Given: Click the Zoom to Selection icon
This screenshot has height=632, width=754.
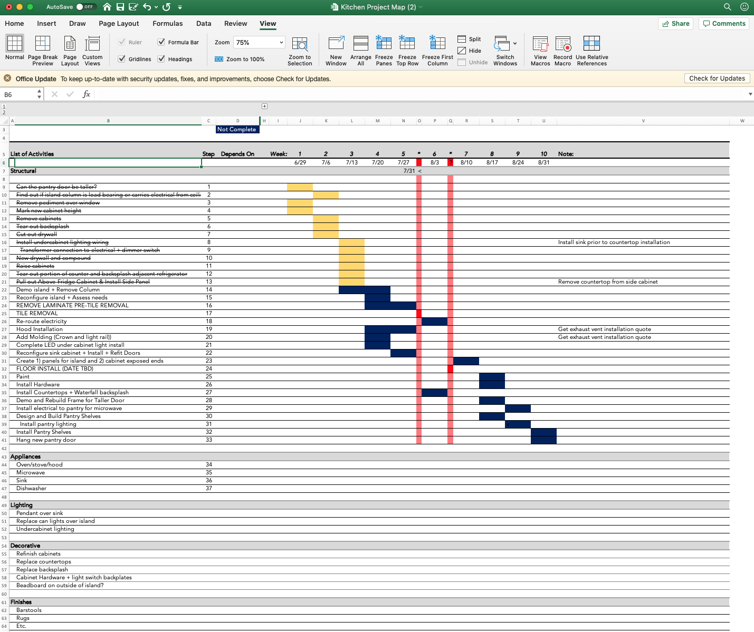Looking at the screenshot, I should pyautogui.click(x=300, y=44).
